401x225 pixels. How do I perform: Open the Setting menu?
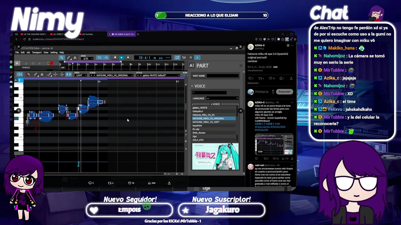(54, 52)
